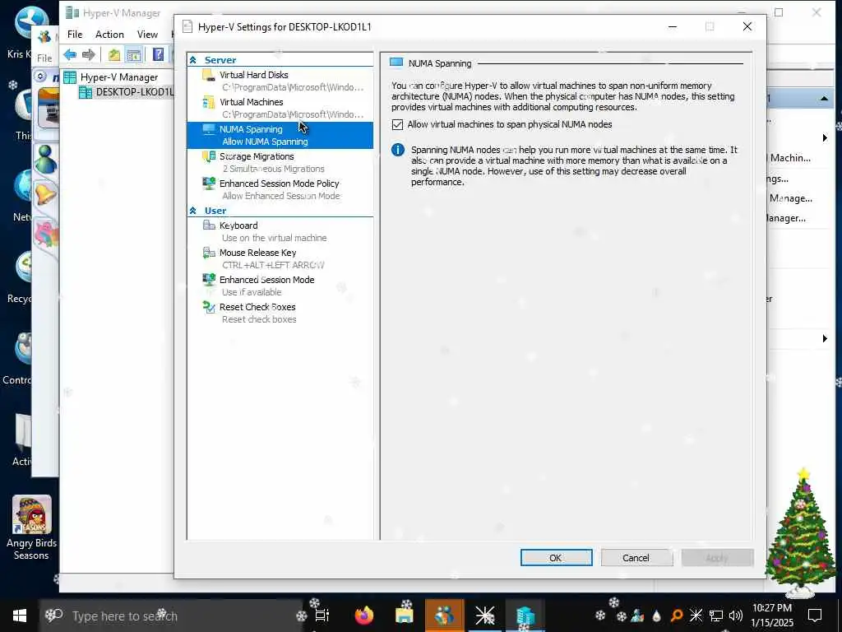The image size is (842, 632).
Task: Click the blue info icon in NUMA pane
Action: point(398,150)
